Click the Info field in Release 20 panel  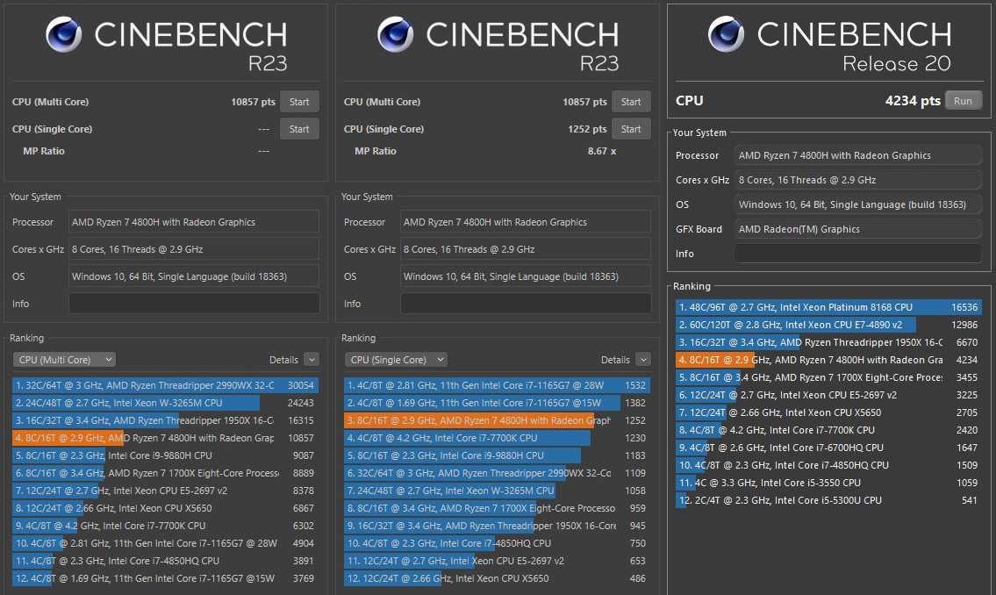click(x=857, y=254)
